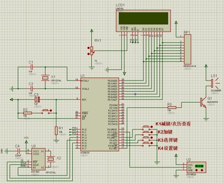Toggle the third key button's red latch dot
This screenshot has height=183, width=223.
[152, 137]
